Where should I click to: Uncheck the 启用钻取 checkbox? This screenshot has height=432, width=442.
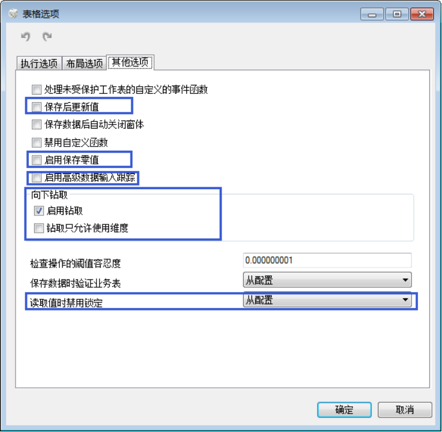tap(39, 211)
